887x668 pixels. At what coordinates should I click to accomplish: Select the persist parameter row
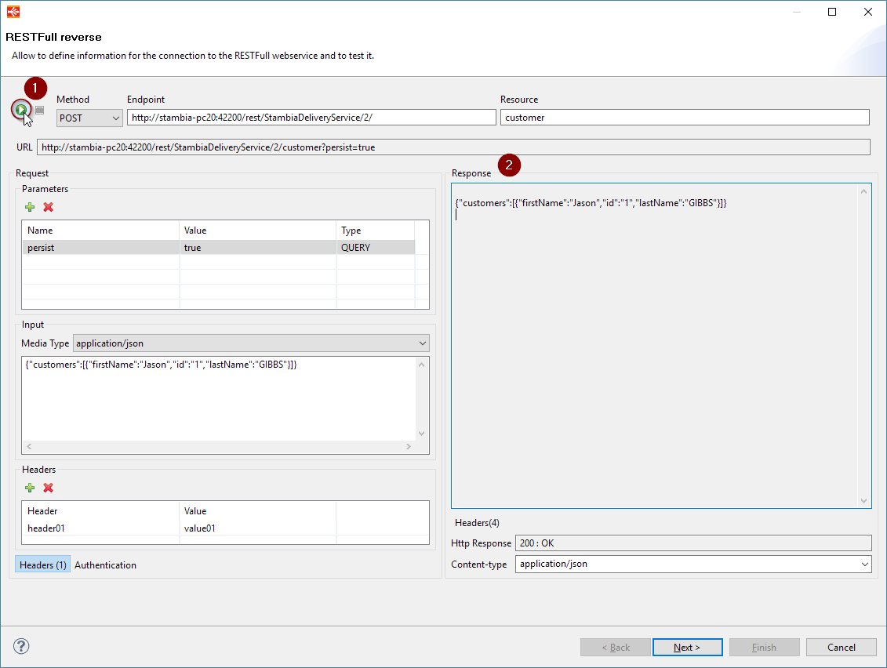[x=100, y=247]
